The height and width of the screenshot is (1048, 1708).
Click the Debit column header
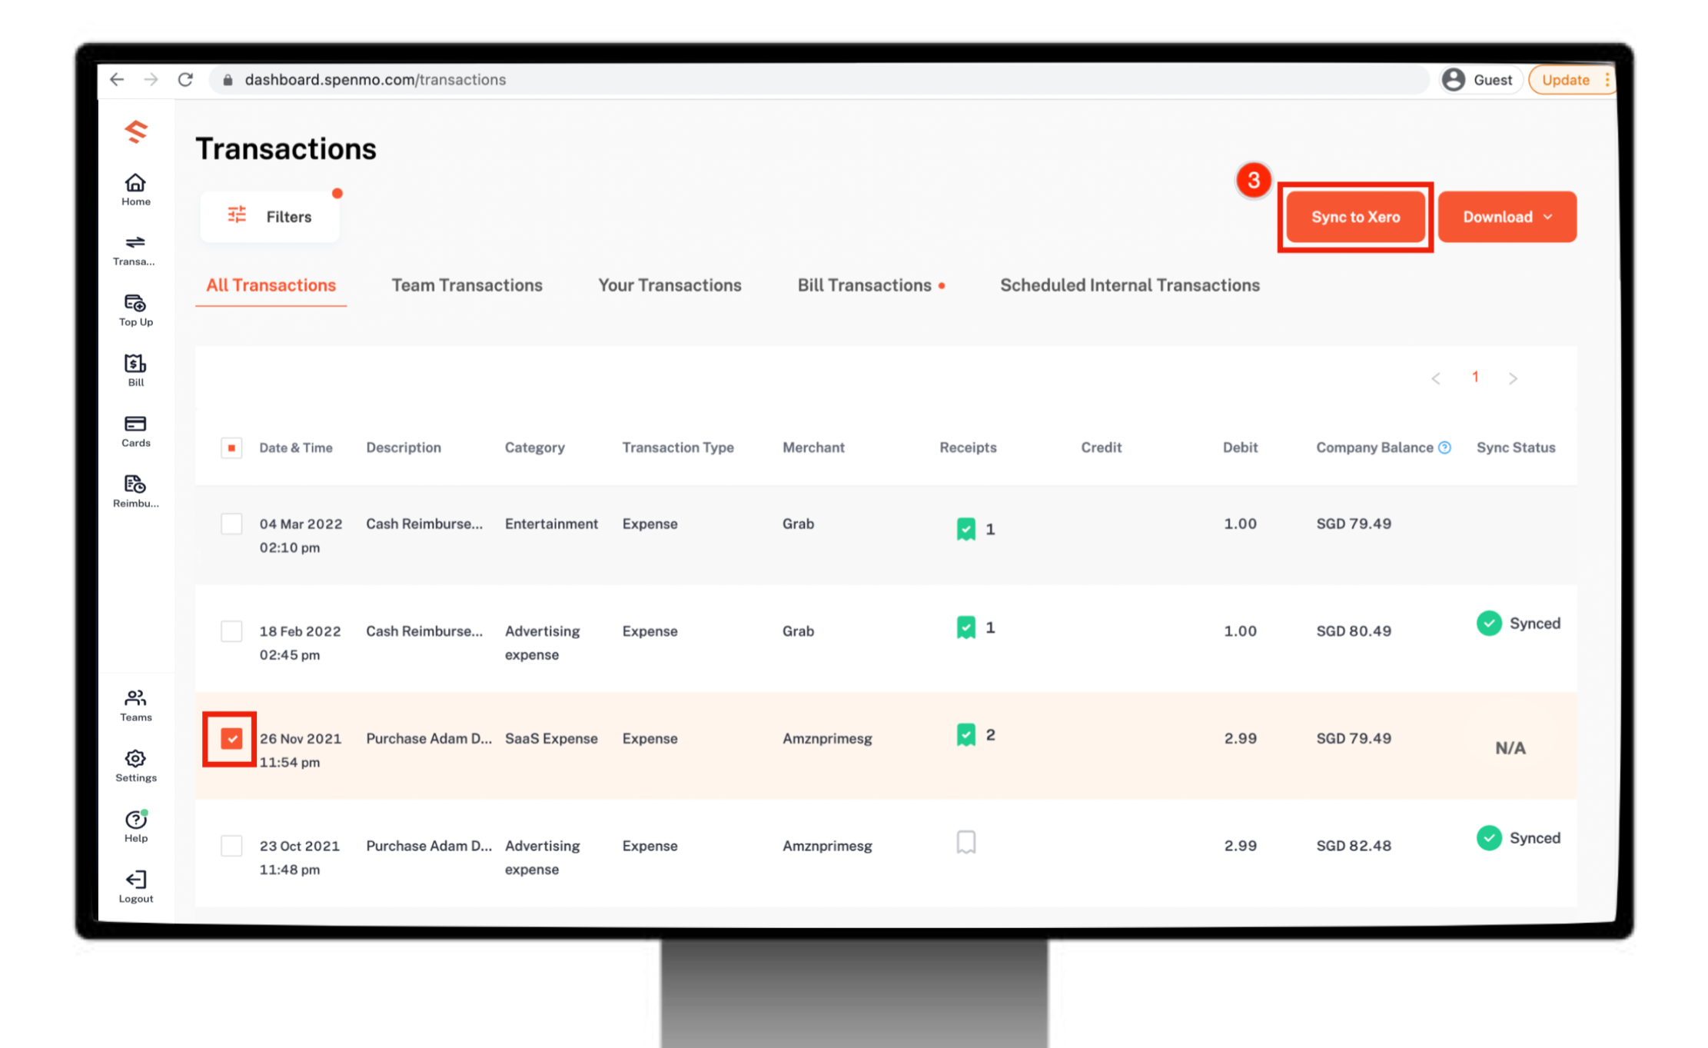coord(1240,447)
